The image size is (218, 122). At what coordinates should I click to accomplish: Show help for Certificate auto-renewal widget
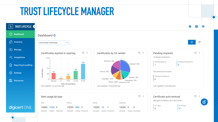click(195, 96)
